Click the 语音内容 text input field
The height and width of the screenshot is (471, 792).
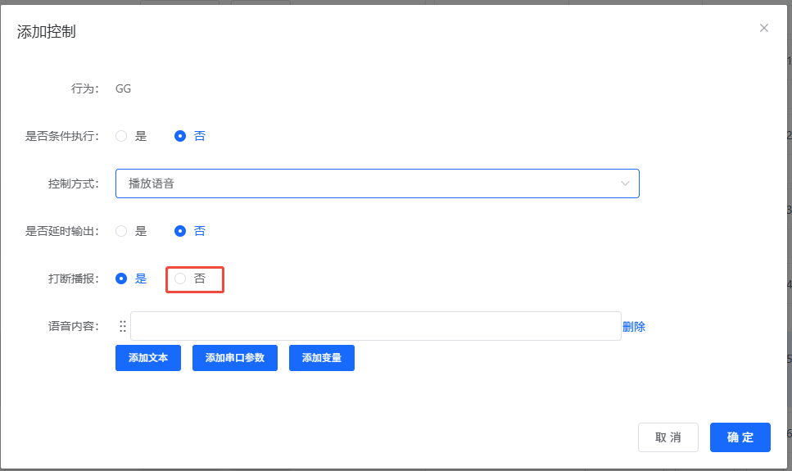point(375,326)
